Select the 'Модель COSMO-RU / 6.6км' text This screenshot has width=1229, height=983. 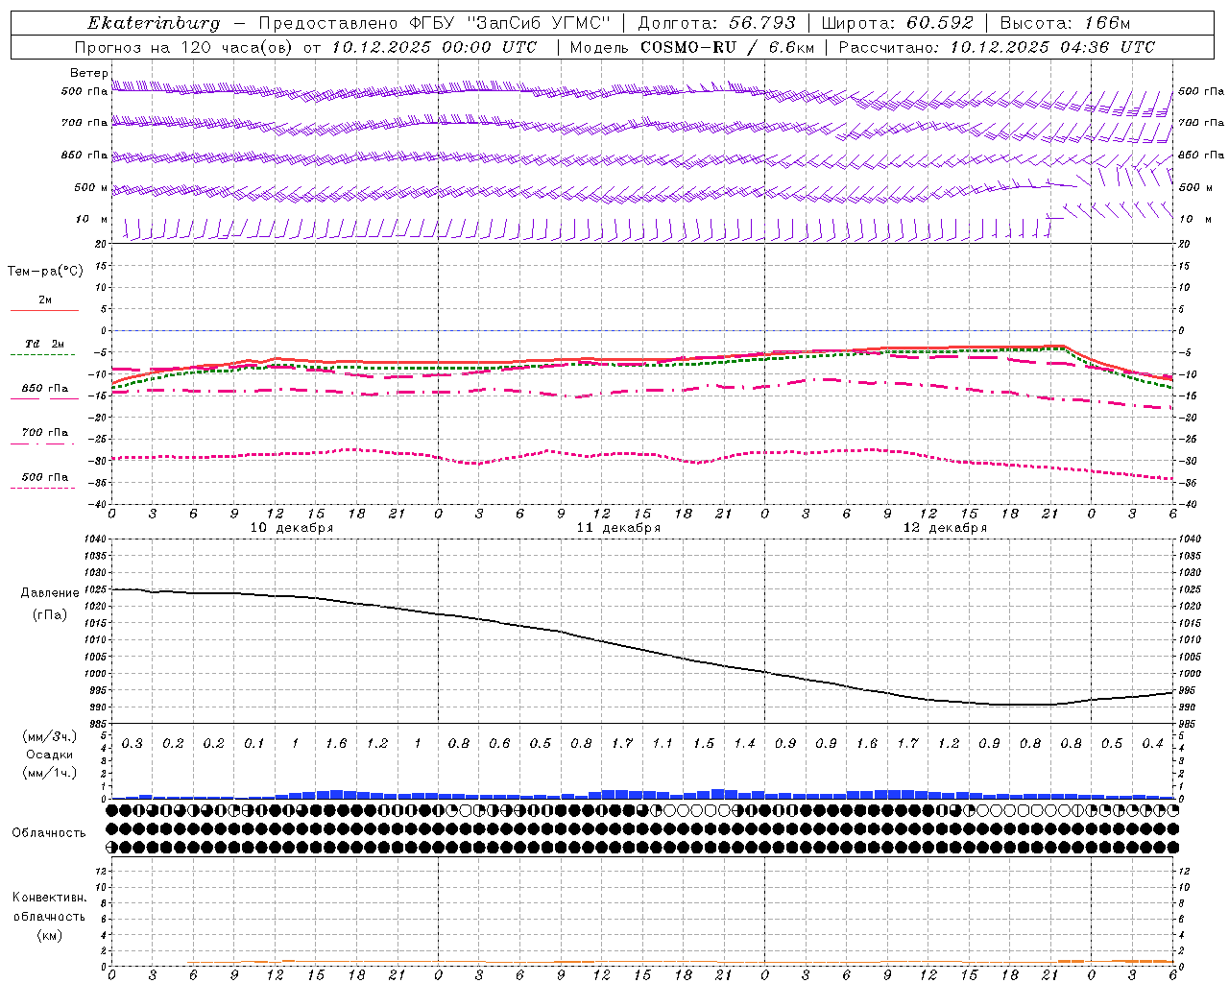pos(691,47)
